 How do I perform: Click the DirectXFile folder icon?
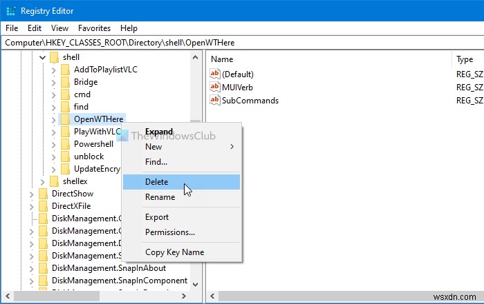tap(43, 206)
